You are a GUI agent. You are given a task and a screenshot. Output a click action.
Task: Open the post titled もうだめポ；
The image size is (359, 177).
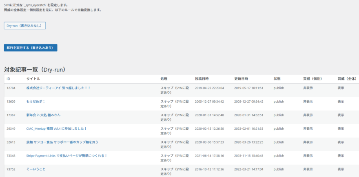coord(35,102)
